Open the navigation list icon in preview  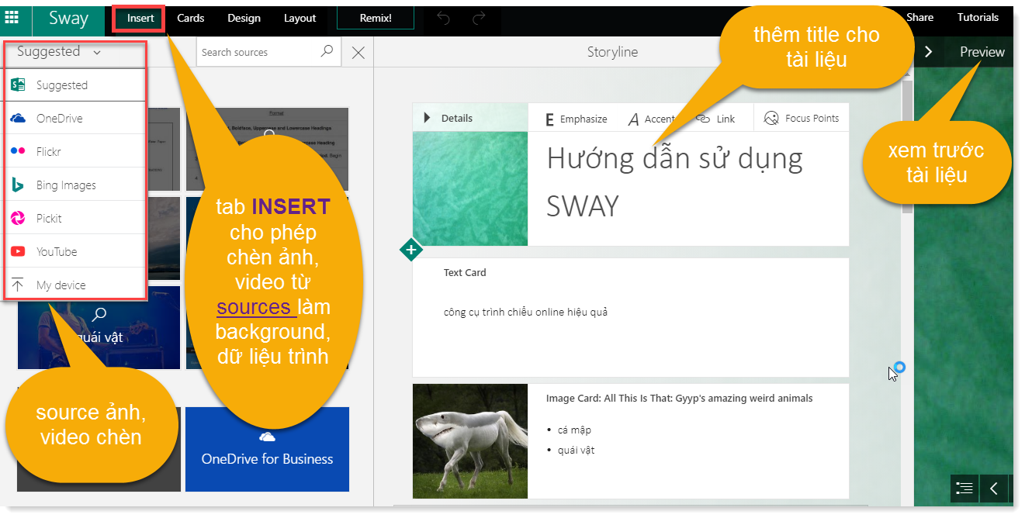pyautogui.click(x=964, y=488)
